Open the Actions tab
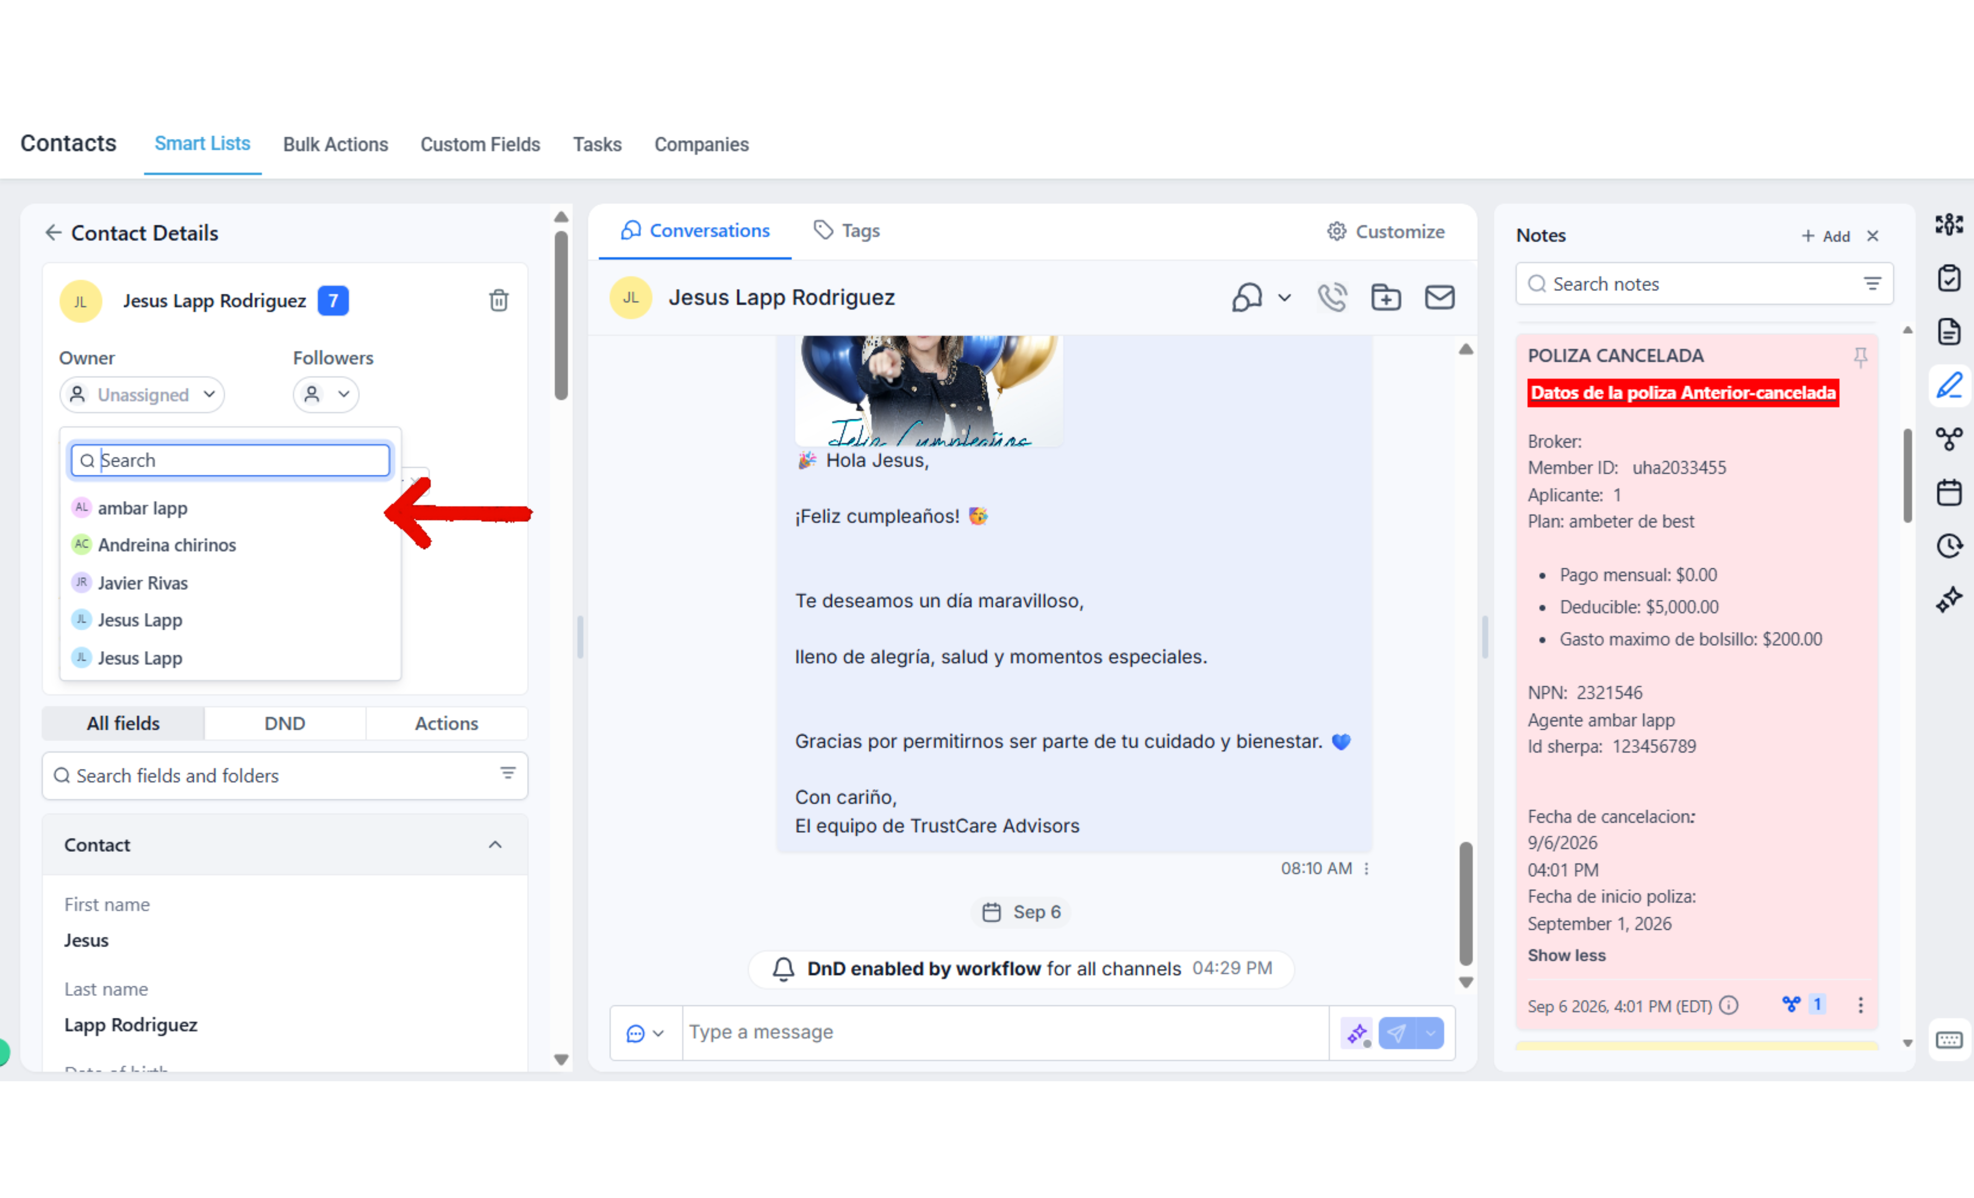1974x1198 pixels. 446,724
